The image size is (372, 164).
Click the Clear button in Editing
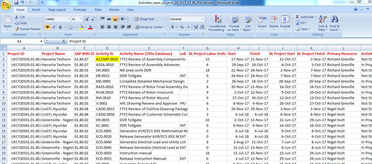tap(303, 29)
